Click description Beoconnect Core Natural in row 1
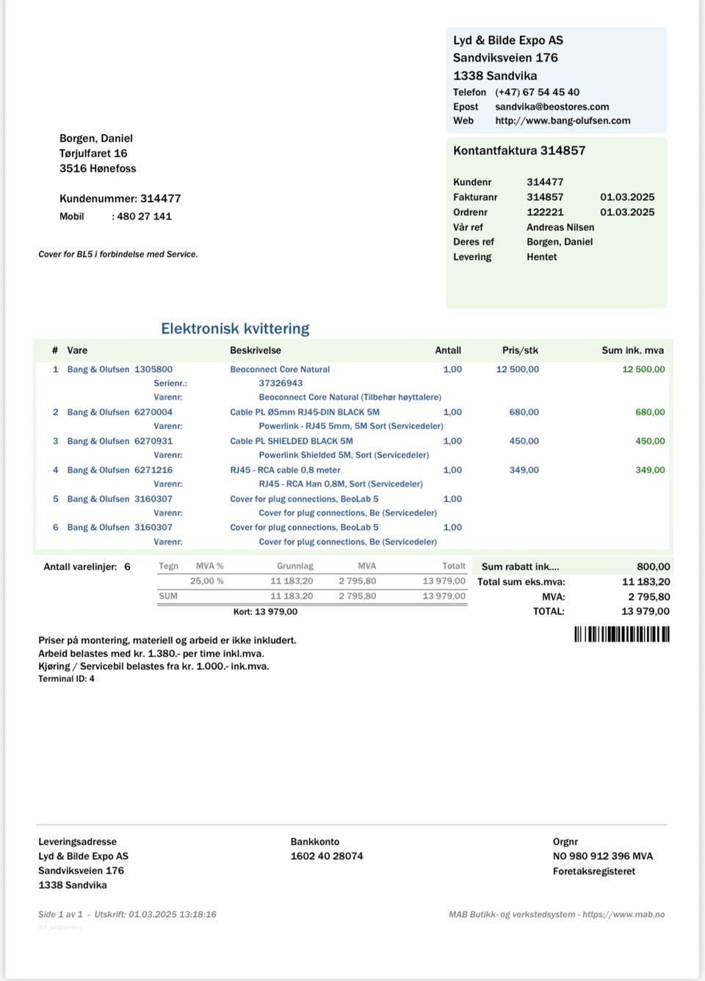The image size is (705, 981). pyautogui.click(x=280, y=370)
